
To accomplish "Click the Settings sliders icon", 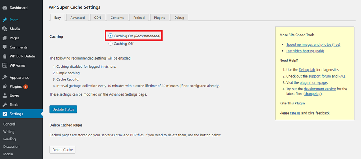I will click(5, 114).
